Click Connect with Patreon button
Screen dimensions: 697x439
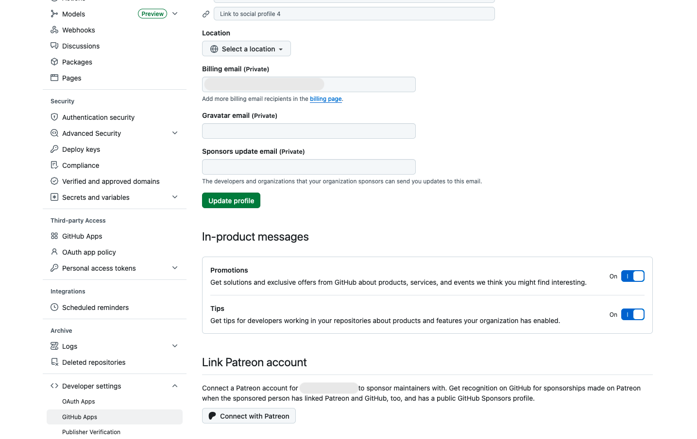pos(249,416)
